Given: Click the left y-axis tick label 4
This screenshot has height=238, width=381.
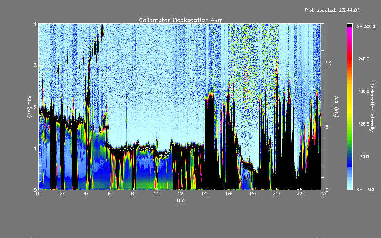Looking at the screenshot, I should pos(35,24).
